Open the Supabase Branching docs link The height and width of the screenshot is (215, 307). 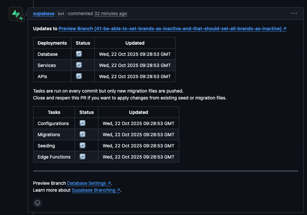point(96,190)
